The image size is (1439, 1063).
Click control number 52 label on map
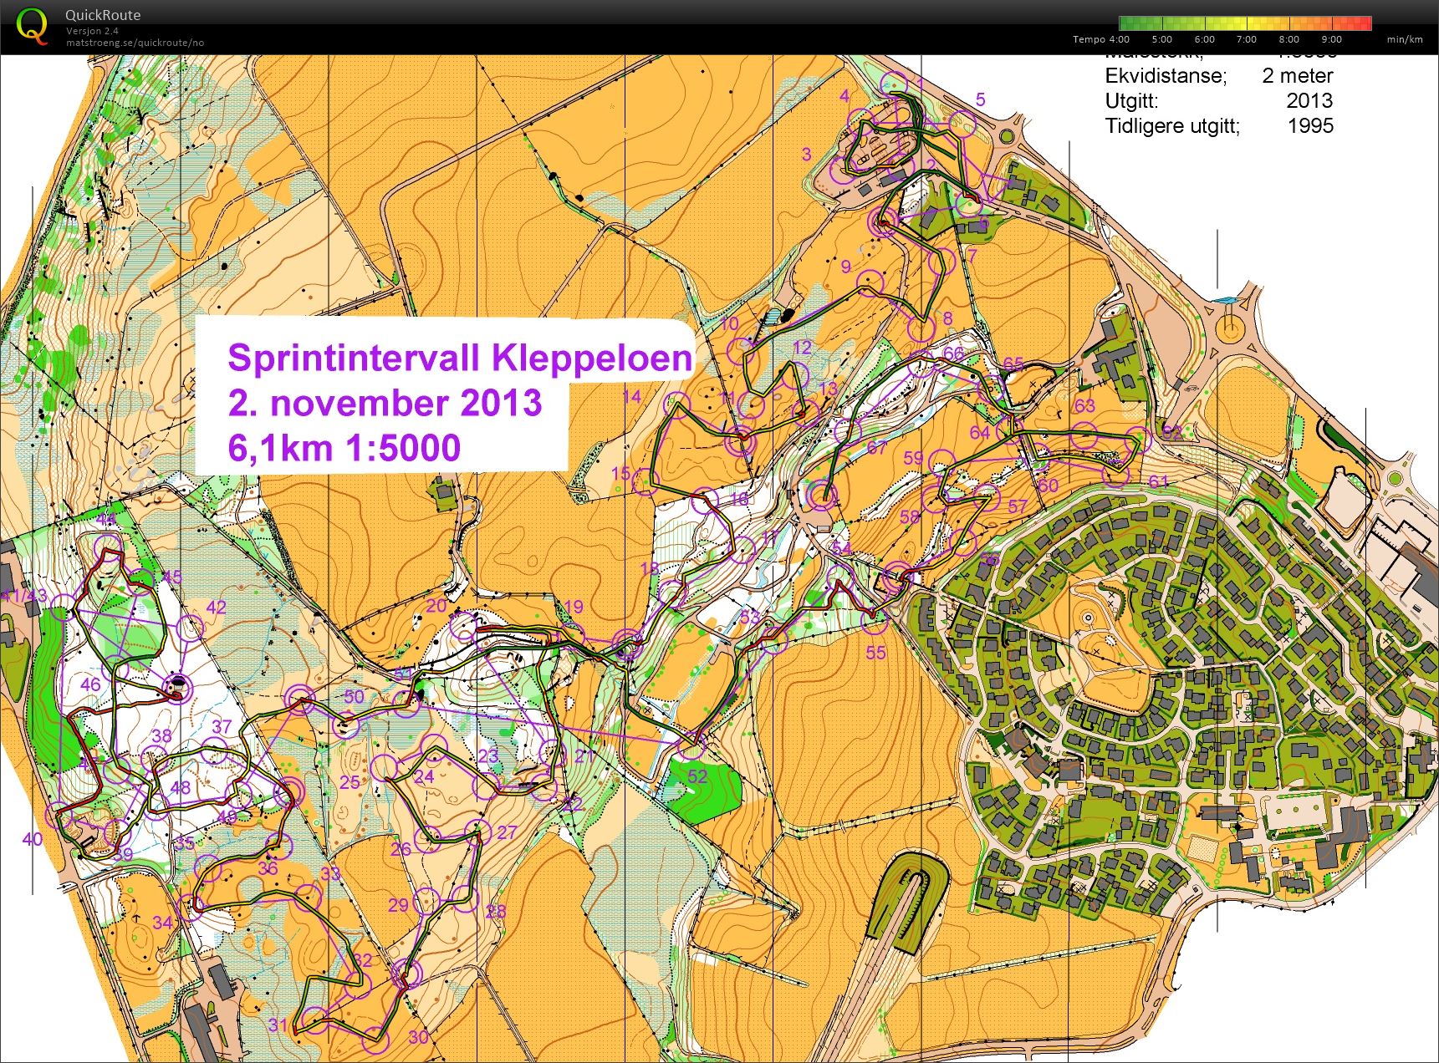[697, 776]
